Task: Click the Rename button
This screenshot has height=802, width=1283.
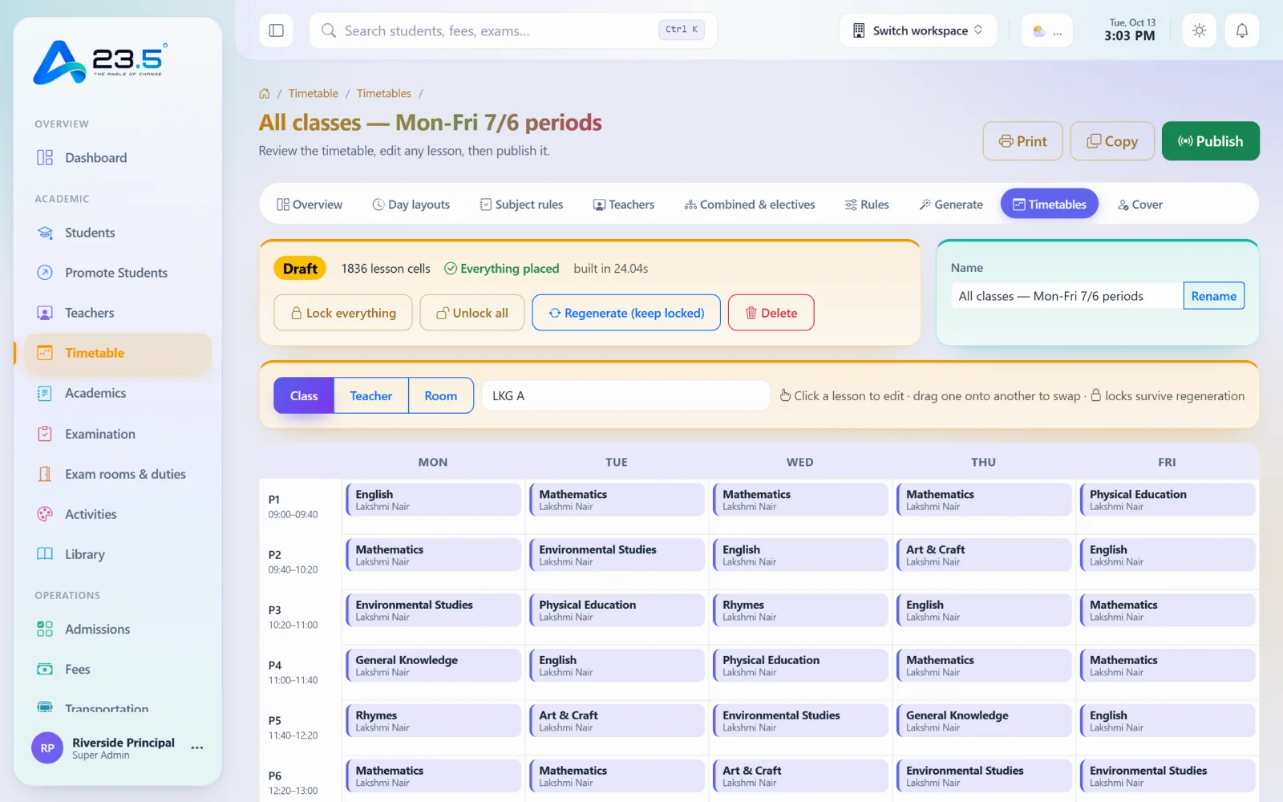Action: (x=1213, y=296)
